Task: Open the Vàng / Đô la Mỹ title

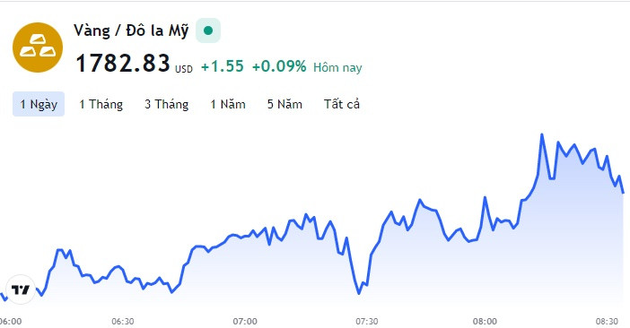Action: (x=131, y=30)
